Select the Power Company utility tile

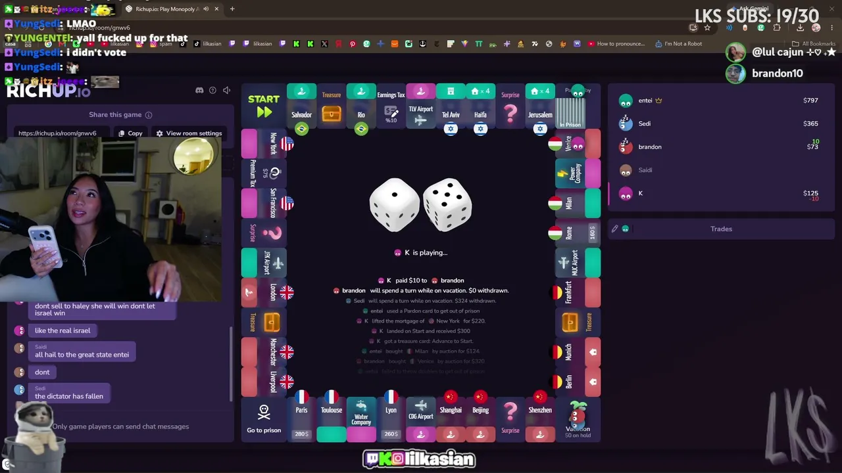click(x=578, y=173)
